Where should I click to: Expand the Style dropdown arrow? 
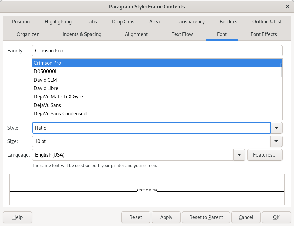tap(276, 128)
